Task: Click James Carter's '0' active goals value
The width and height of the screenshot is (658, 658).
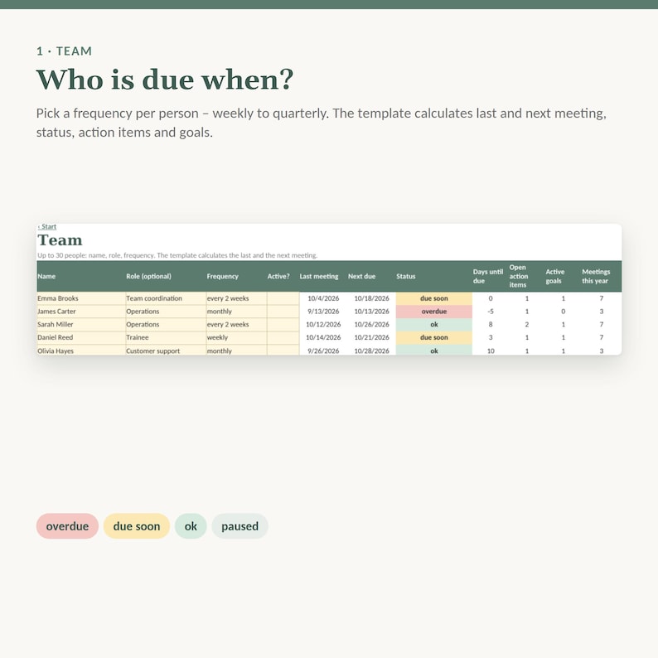Action: (x=564, y=312)
